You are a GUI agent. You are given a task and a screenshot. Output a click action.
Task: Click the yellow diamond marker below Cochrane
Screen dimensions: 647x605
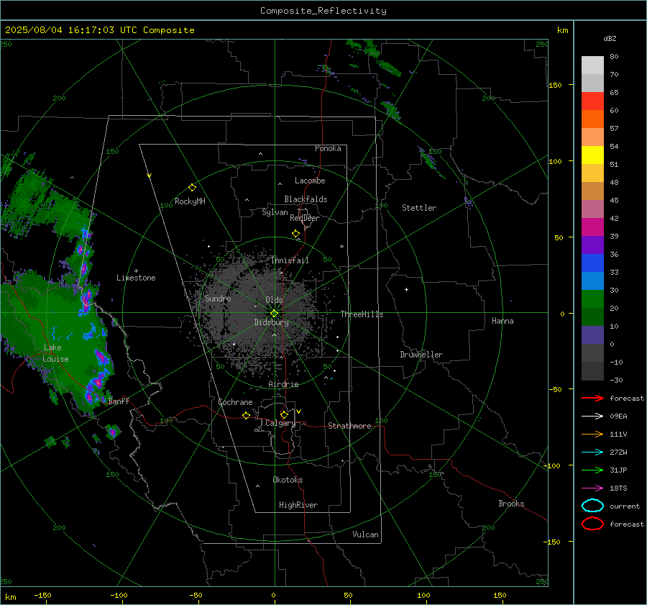(247, 415)
